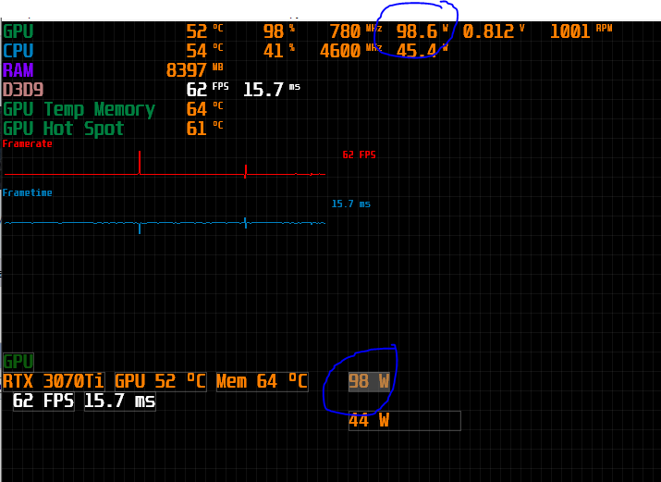Select the GPU Hot Spot label
The image size is (661, 482).
(x=63, y=129)
